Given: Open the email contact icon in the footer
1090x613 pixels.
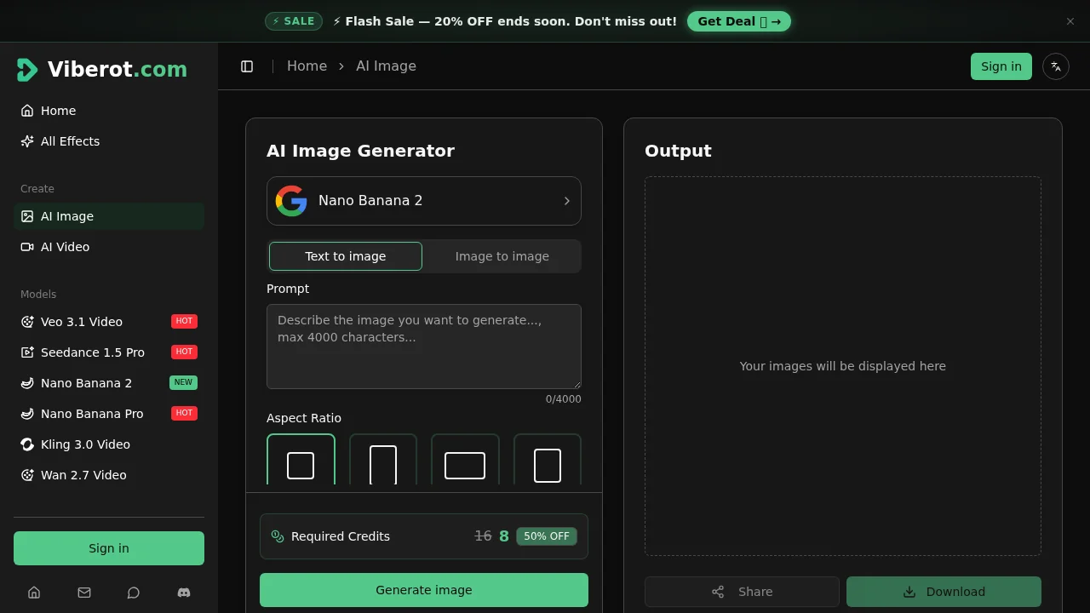Looking at the screenshot, I should pyautogui.click(x=83, y=593).
